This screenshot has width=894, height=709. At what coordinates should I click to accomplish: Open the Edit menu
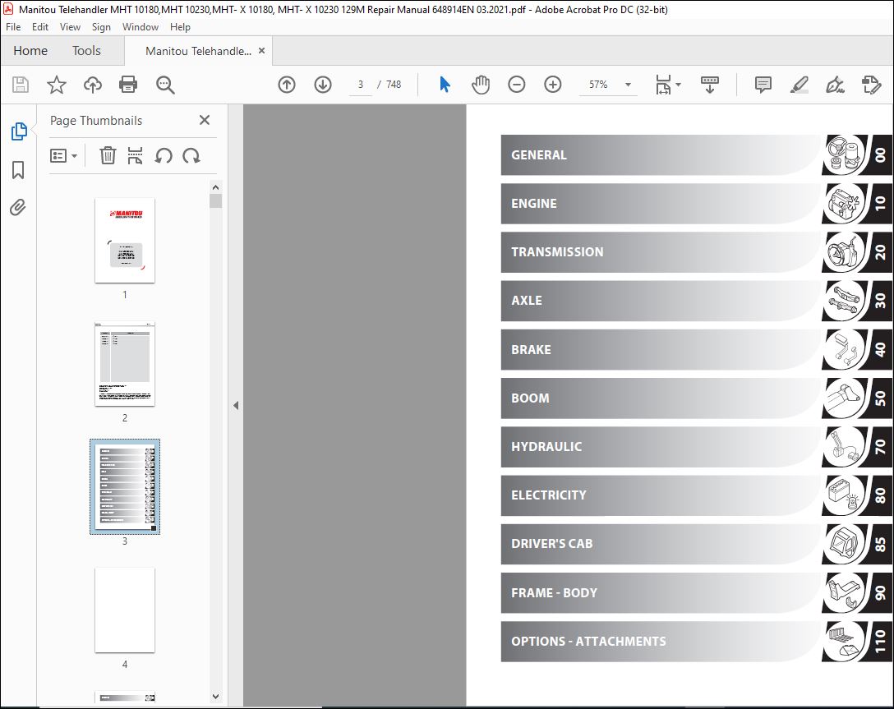pos(40,27)
